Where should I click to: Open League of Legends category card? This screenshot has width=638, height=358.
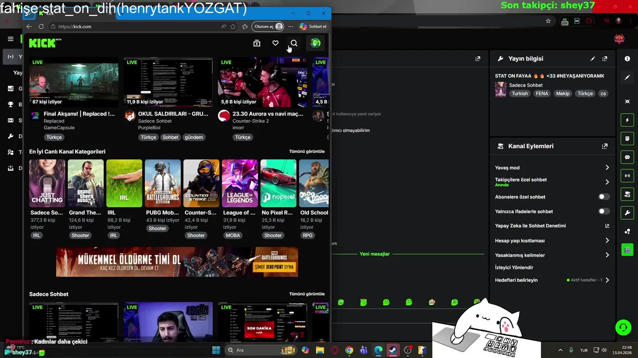point(240,183)
